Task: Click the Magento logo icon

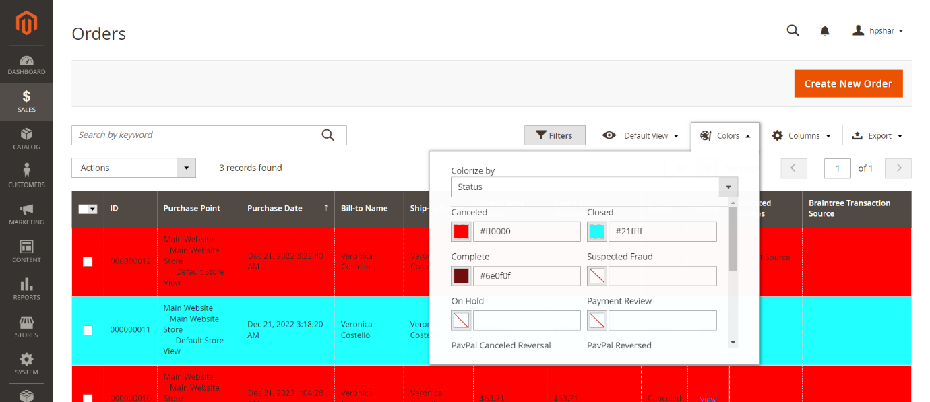Action: 26,24
